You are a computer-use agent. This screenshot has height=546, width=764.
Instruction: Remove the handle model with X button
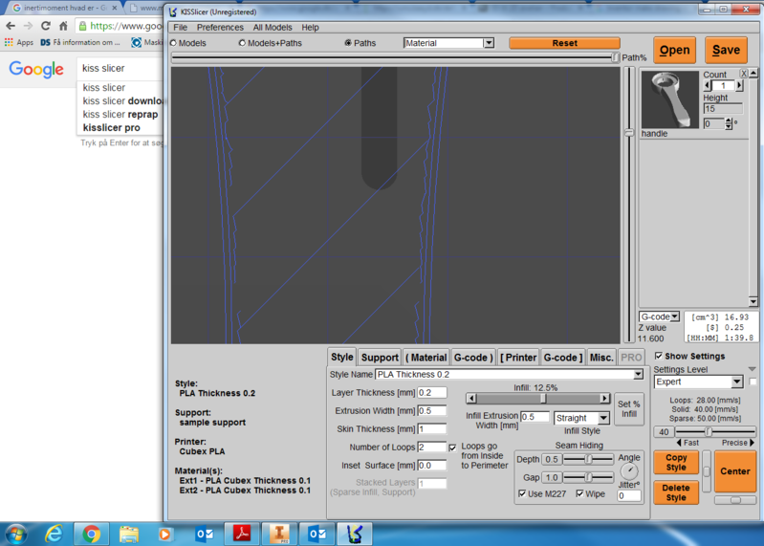click(x=744, y=74)
